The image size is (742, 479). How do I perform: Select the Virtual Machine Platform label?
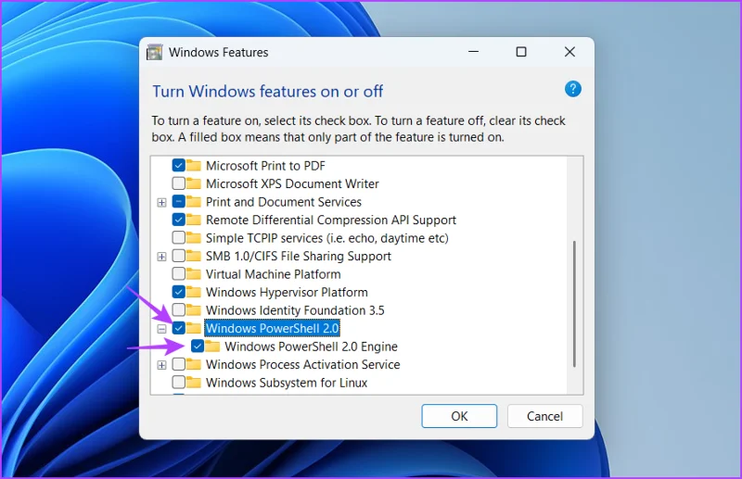click(x=273, y=274)
